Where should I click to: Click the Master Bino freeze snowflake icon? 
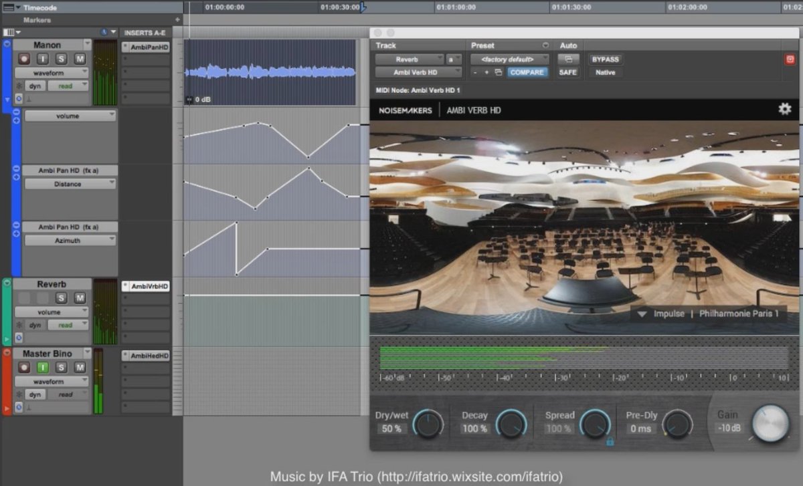point(19,394)
